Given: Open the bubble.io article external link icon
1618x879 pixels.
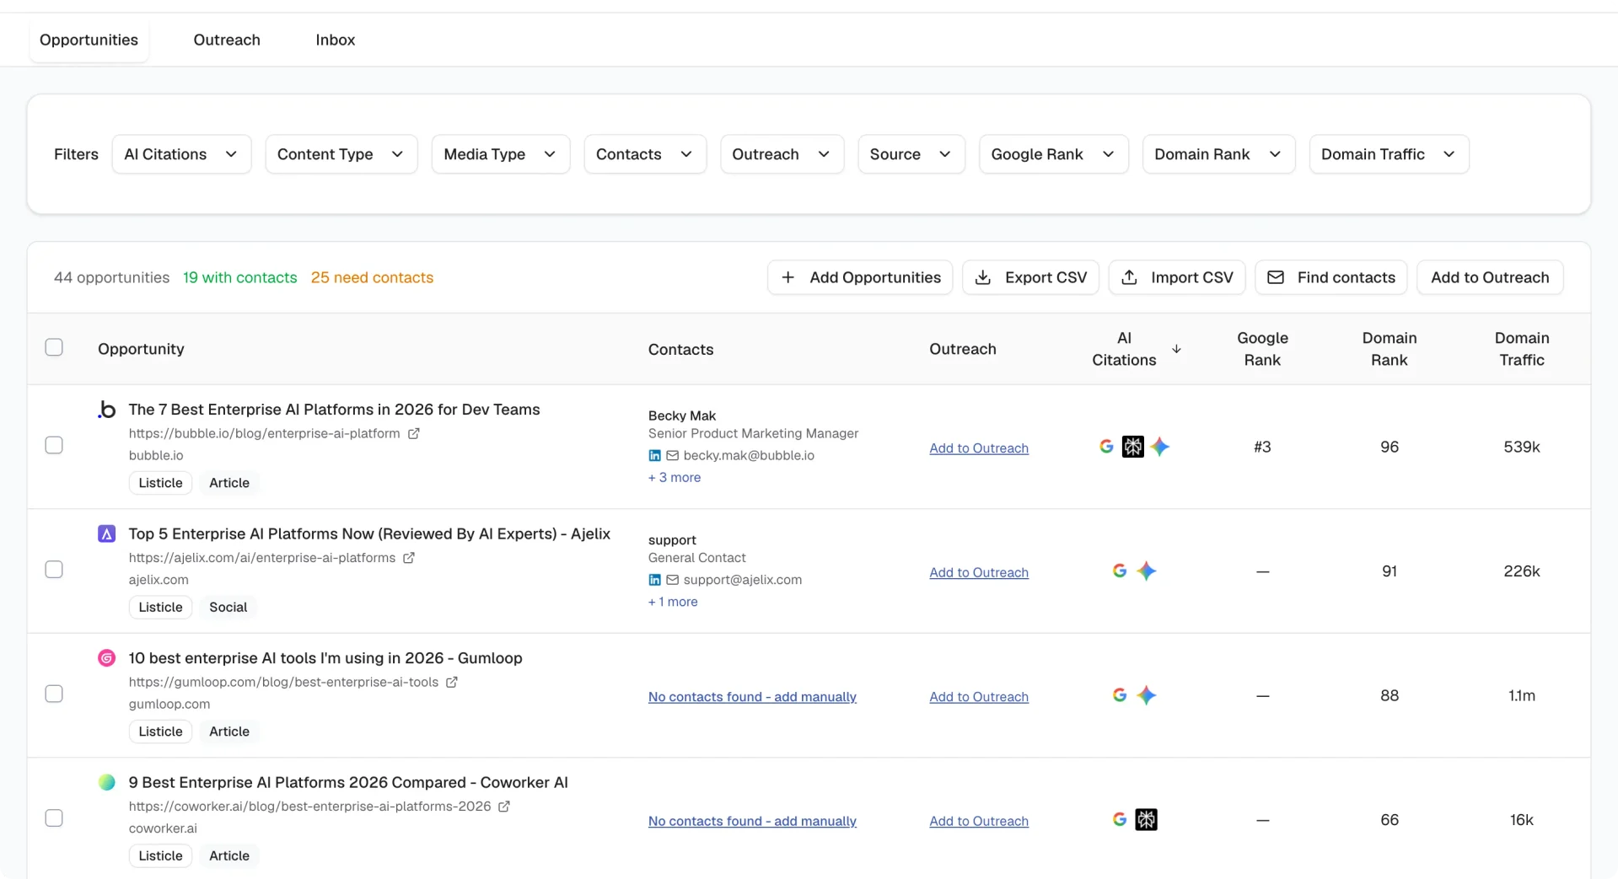Looking at the screenshot, I should 414,433.
